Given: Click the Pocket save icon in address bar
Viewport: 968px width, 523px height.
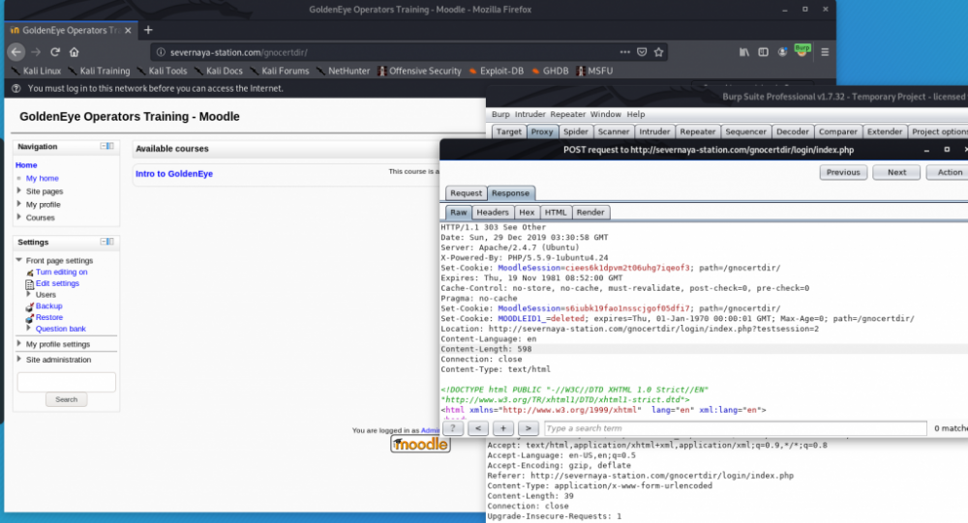Looking at the screenshot, I should click(x=642, y=52).
